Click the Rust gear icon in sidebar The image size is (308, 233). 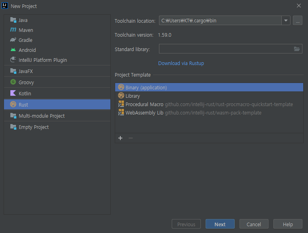click(13, 104)
